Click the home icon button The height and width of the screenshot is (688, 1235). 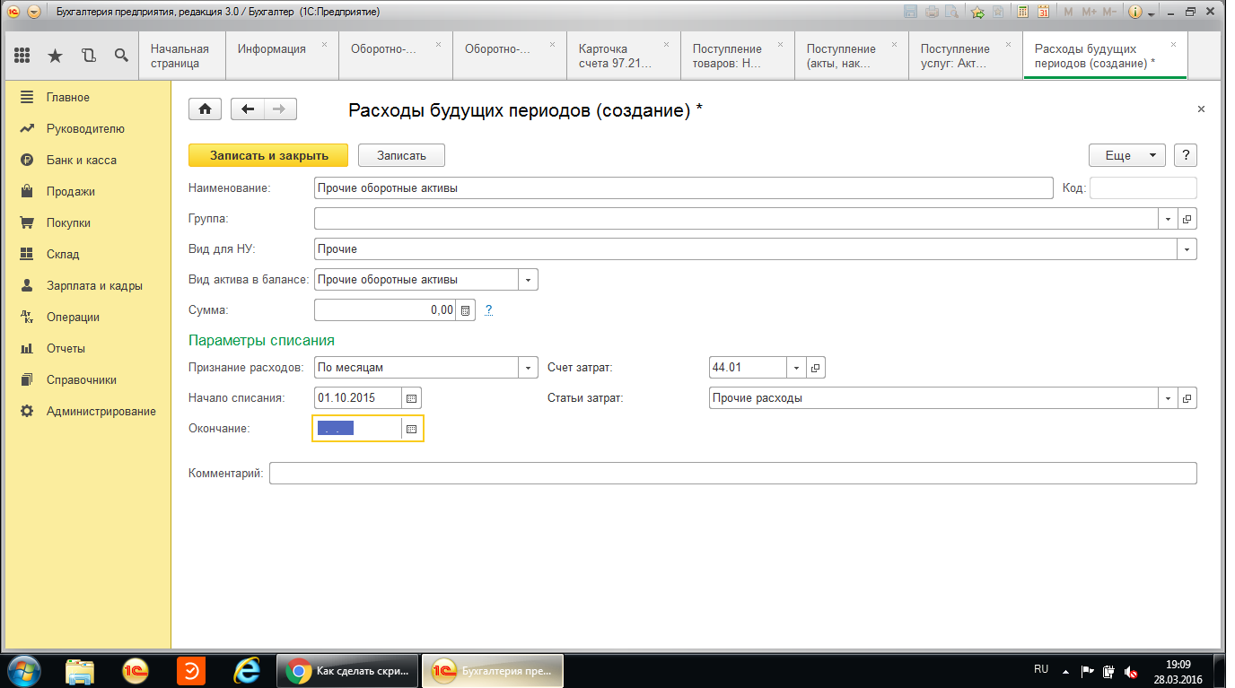pos(205,109)
